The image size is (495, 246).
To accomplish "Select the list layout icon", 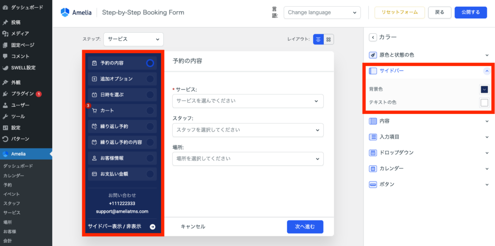I will coord(319,40).
